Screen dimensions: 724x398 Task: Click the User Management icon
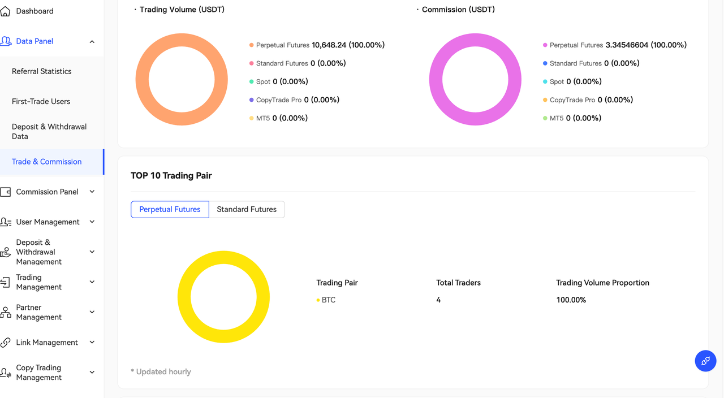click(x=6, y=222)
